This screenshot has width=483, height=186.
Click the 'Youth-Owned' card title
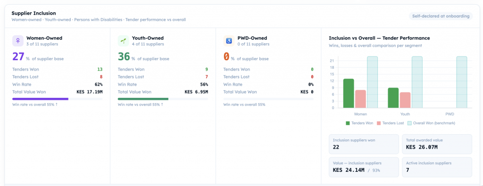tap(148, 38)
